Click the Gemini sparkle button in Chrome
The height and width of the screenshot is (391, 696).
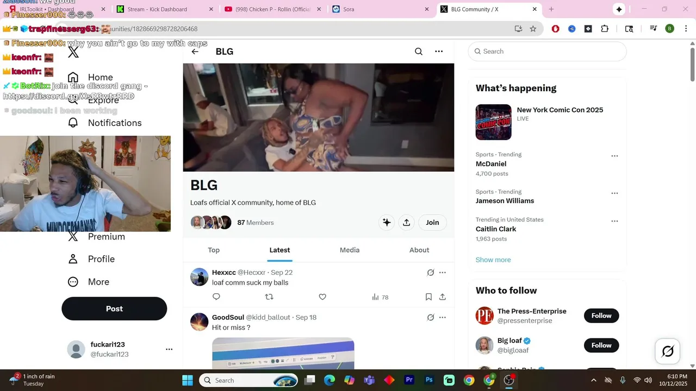click(619, 9)
